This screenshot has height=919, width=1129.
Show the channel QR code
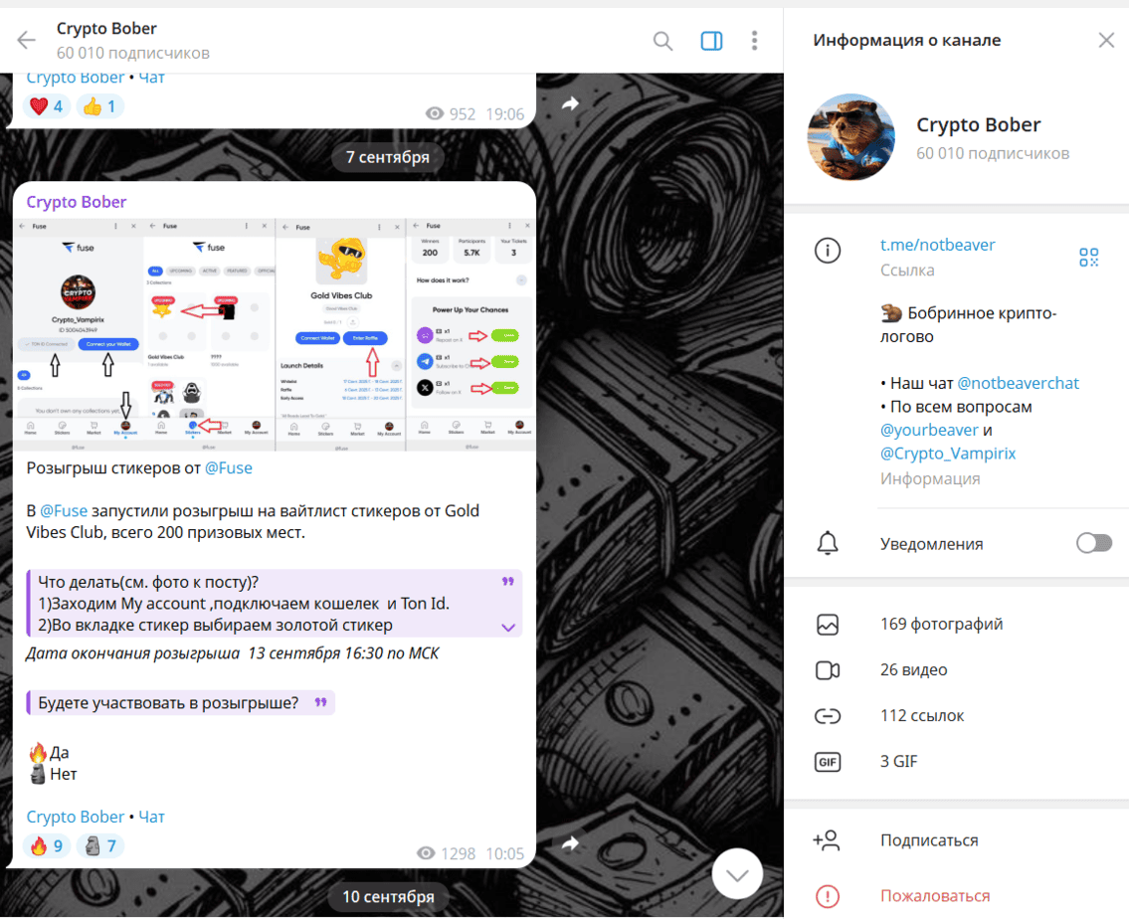click(1088, 257)
